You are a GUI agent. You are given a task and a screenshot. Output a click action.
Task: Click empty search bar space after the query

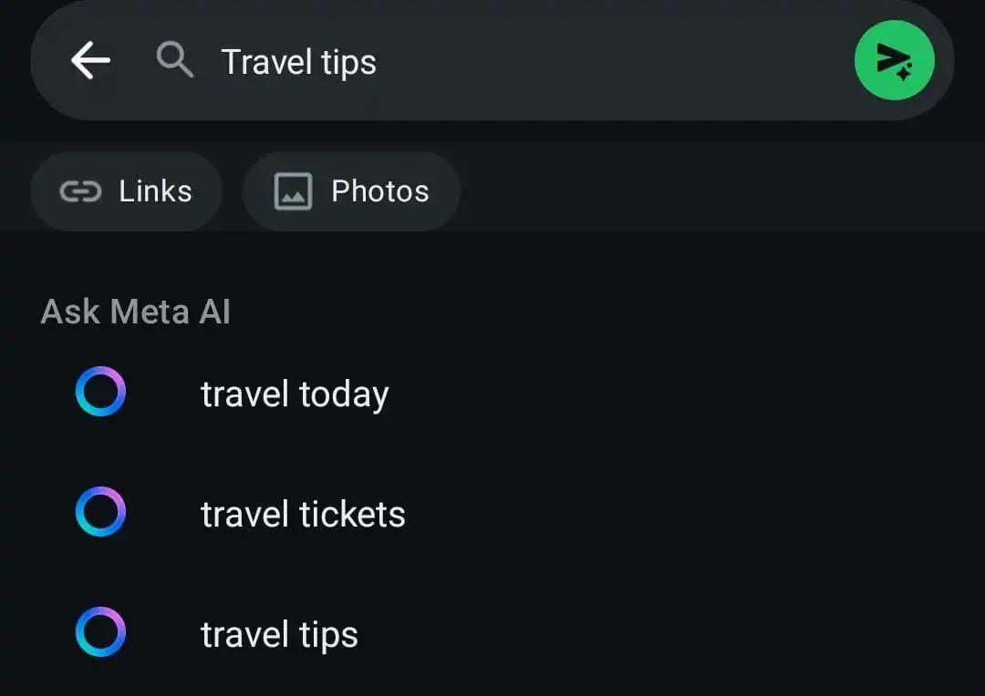coord(611,62)
